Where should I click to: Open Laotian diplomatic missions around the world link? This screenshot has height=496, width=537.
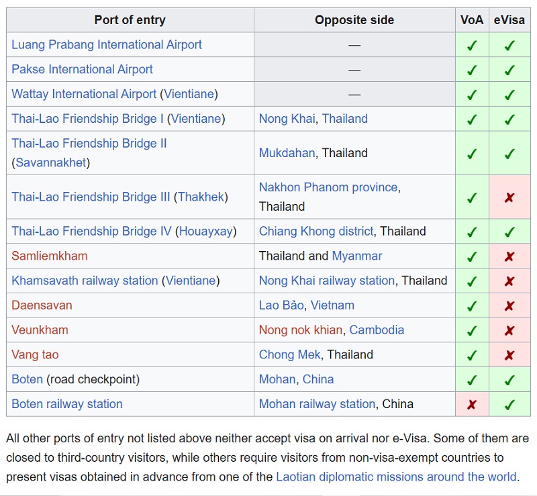[396, 477]
